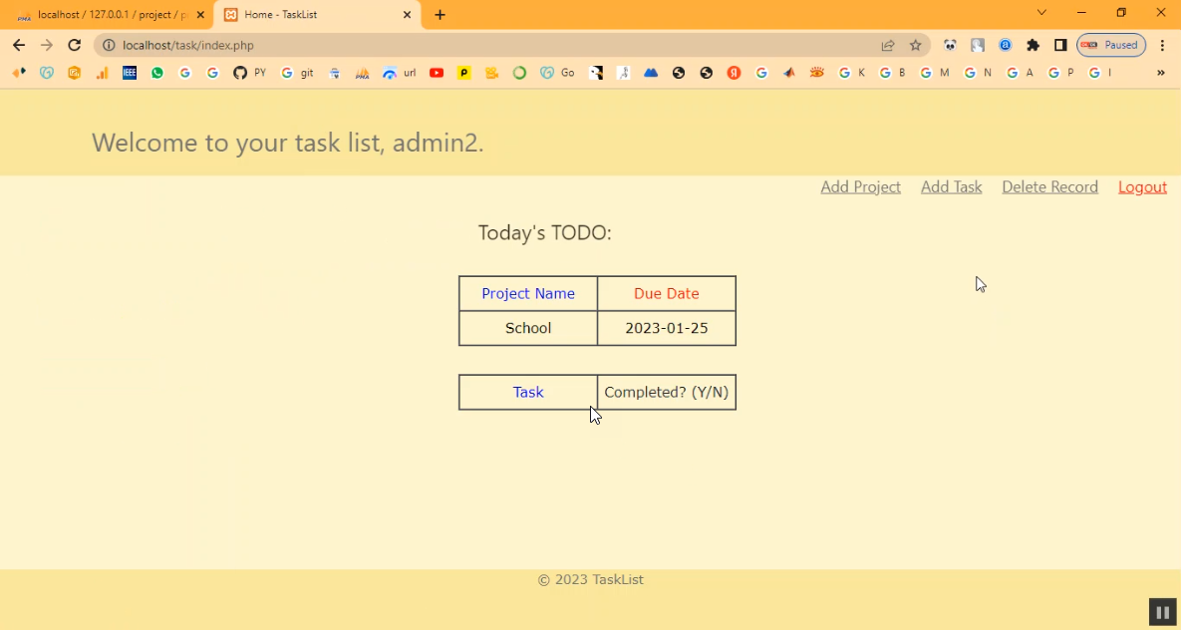Open the Extensions puzzle piece menu
The height and width of the screenshot is (630, 1181).
[1033, 45]
